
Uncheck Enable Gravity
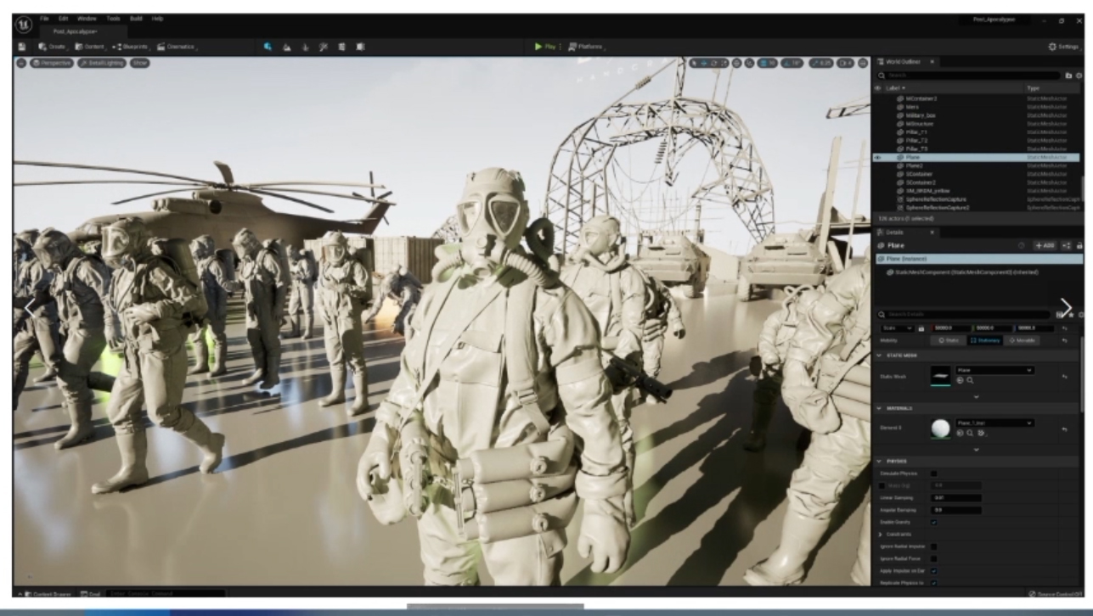(934, 522)
